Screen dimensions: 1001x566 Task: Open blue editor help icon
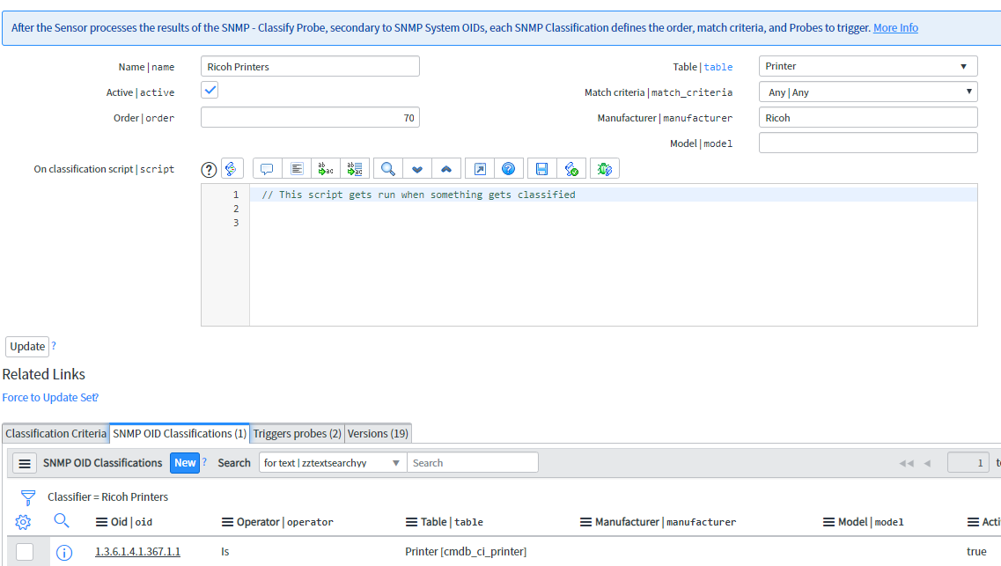point(509,169)
